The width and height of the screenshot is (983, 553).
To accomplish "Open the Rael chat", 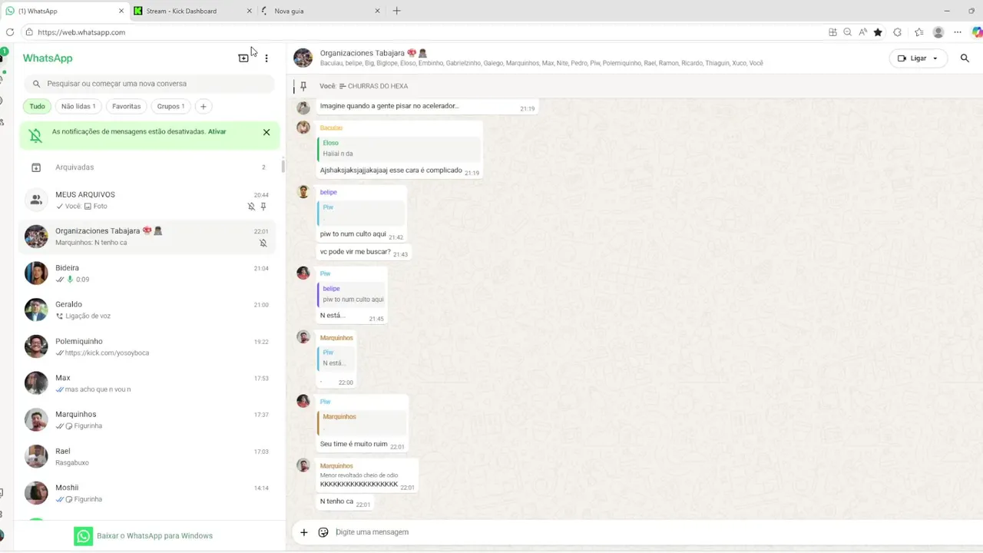I will pos(149,457).
